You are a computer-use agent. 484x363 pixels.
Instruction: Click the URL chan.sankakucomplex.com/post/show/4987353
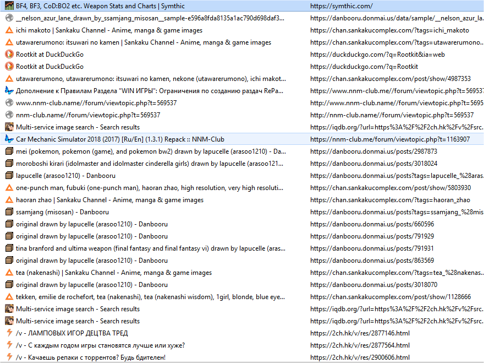[391, 79]
